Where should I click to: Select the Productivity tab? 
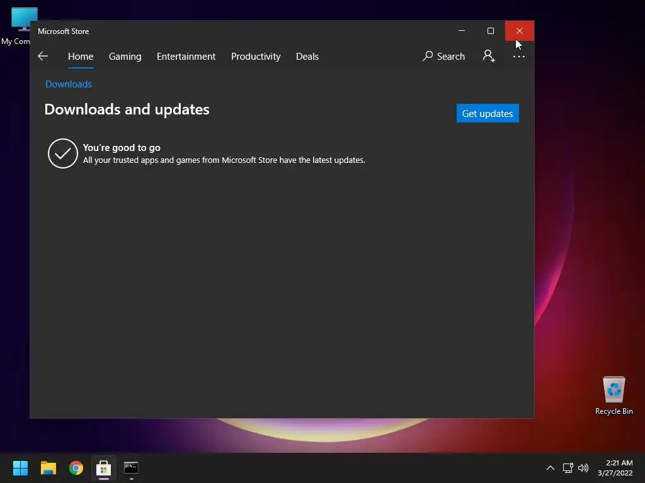point(256,56)
